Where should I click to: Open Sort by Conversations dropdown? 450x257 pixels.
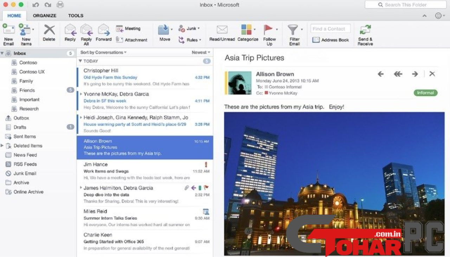pyautogui.click(x=103, y=52)
